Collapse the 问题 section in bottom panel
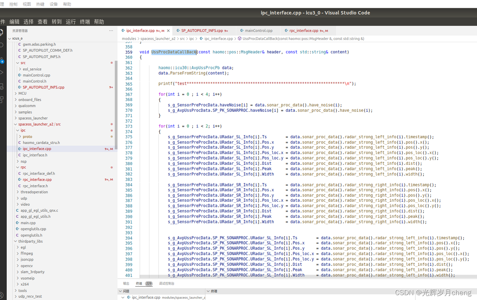The height and width of the screenshot is (300, 477). pos(162,291)
